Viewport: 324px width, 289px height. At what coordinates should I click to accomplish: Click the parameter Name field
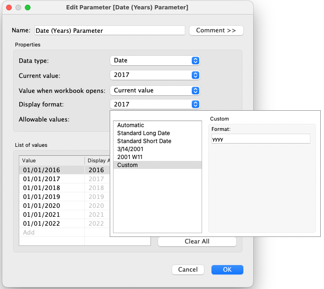pyautogui.click(x=109, y=30)
